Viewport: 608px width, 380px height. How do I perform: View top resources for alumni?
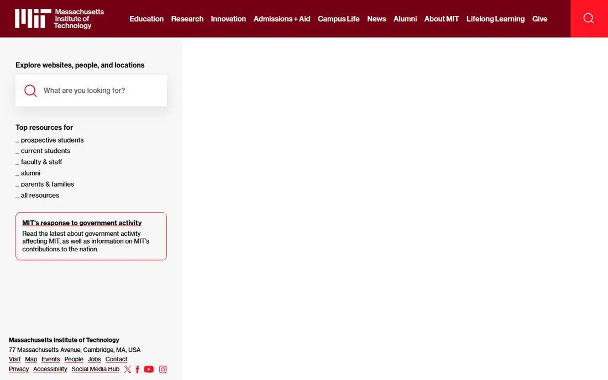(x=30, y=173)
